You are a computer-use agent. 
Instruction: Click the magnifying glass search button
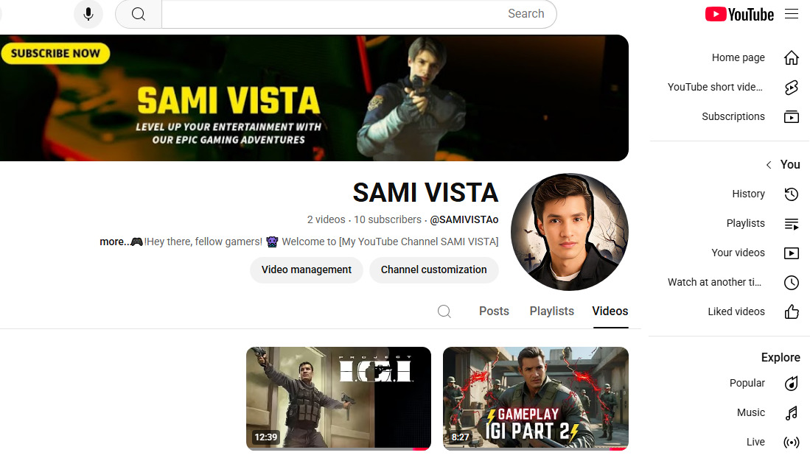[x=139, y=14]
